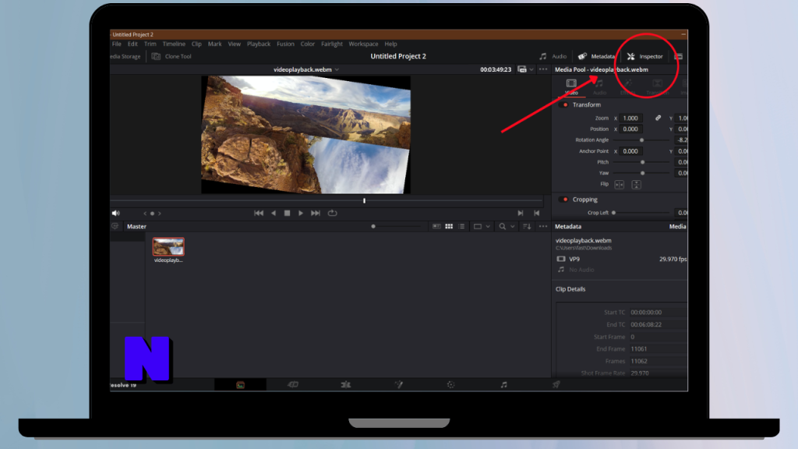Open the Color menu

coord(307,44)
